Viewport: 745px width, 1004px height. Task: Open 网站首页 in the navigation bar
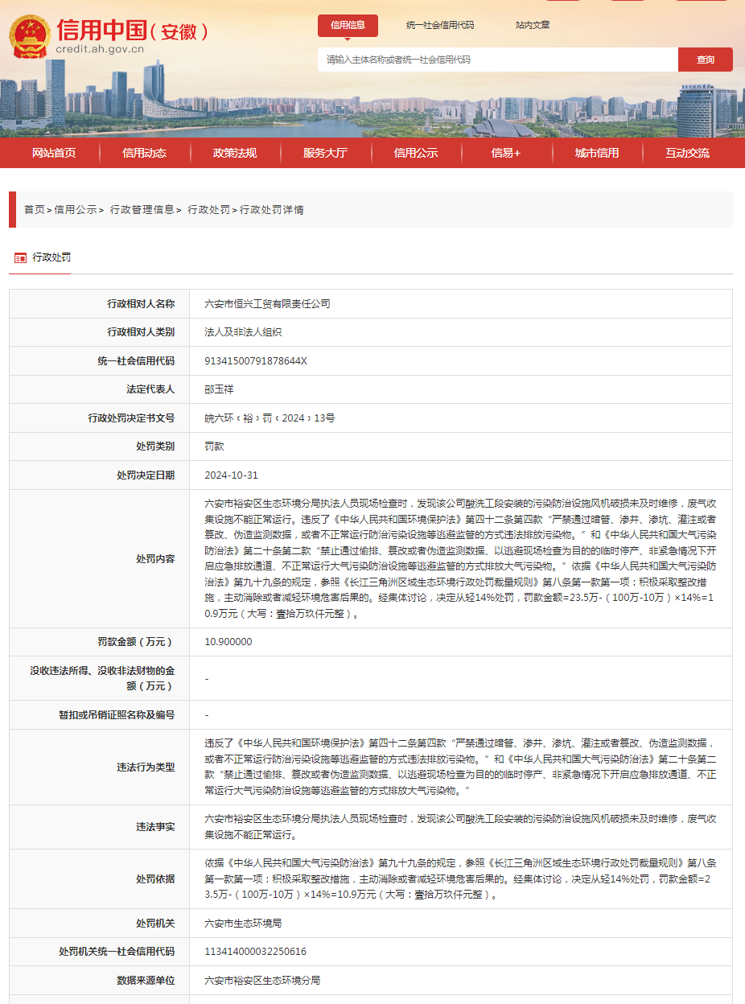(x=54, y=153)
